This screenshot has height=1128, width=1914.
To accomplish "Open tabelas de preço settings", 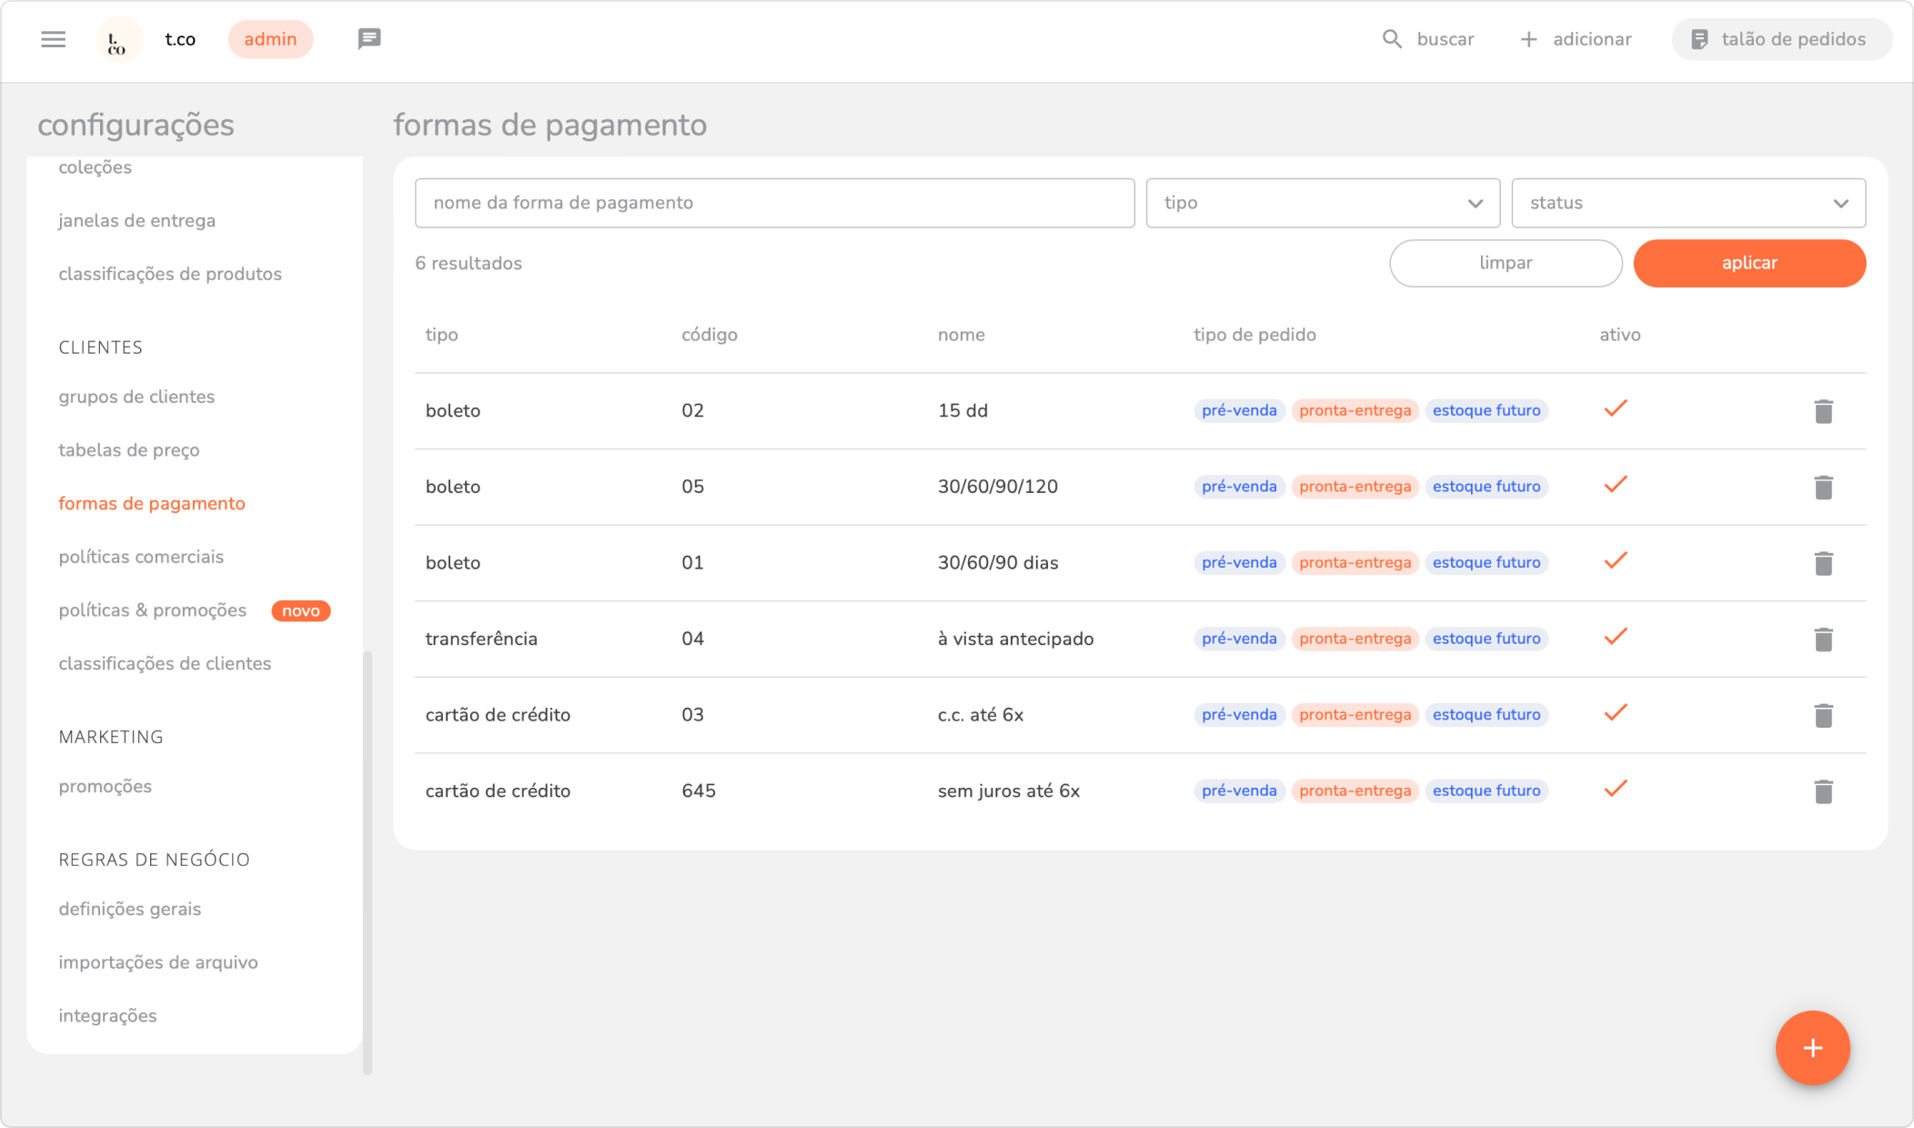I will [x=129, y=450].
